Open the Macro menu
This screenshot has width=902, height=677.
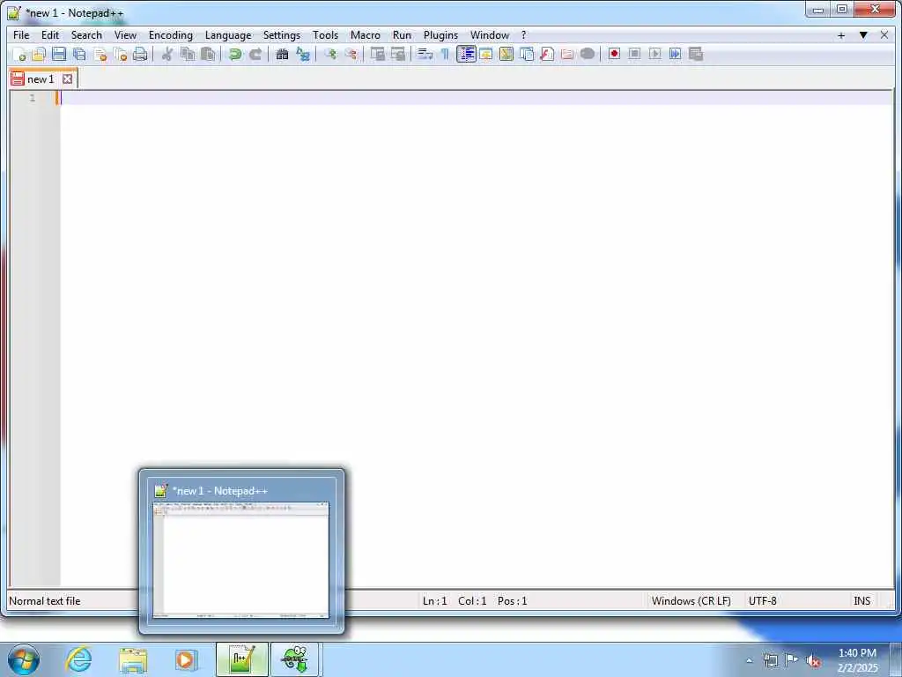tap(366, 35)
